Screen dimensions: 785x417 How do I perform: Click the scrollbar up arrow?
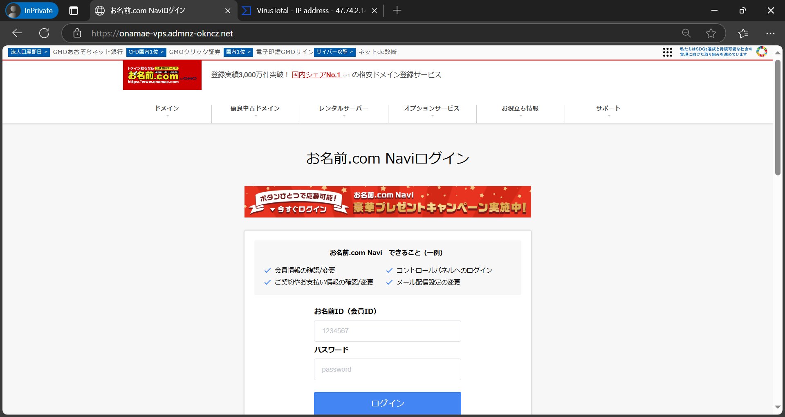778,53
